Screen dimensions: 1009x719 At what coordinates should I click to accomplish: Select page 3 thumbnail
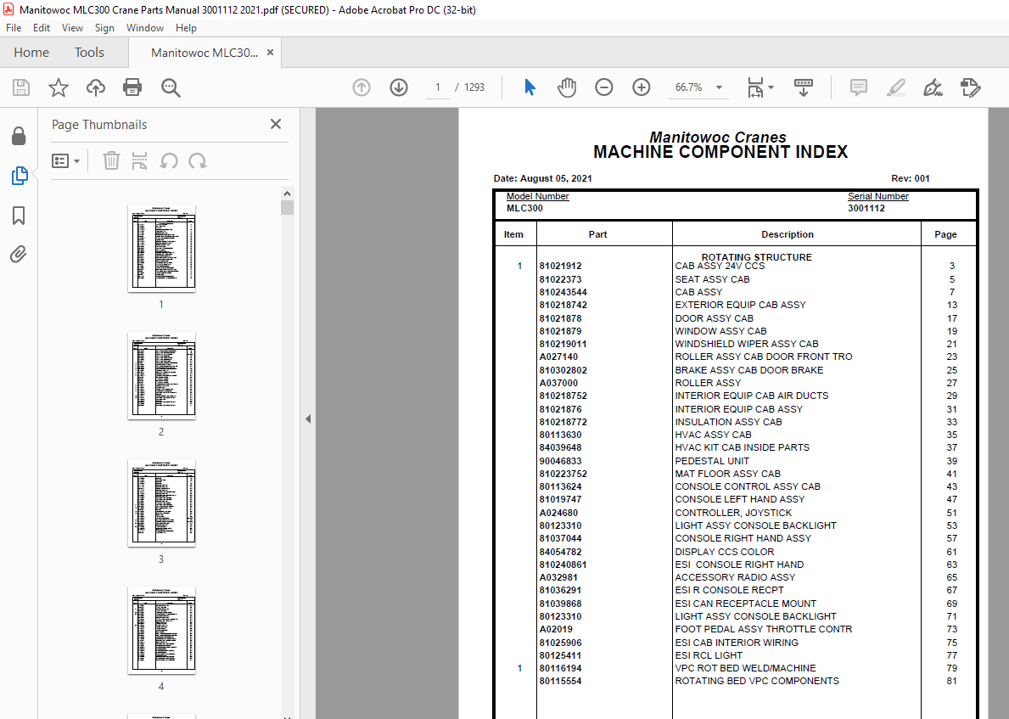161,503
